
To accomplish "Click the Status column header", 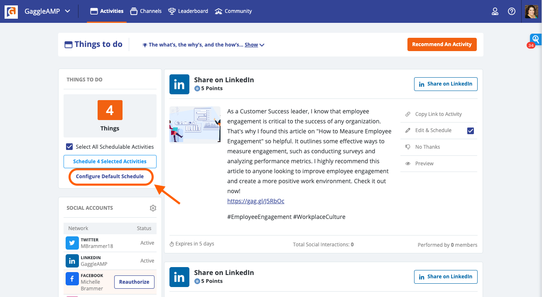I will point(144,228).
